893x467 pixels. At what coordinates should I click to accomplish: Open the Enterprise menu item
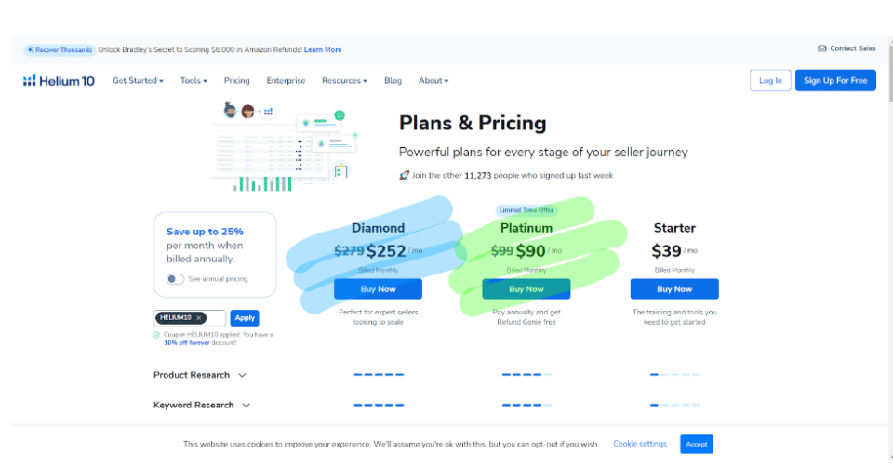point(286,81)
